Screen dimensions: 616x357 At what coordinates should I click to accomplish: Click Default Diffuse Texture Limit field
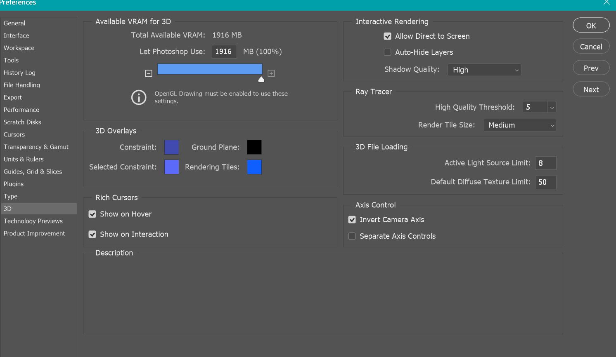545,182
